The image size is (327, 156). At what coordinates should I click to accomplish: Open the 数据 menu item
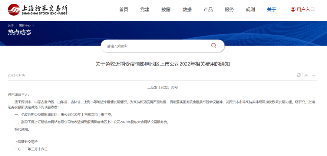[x=187, y=9]
